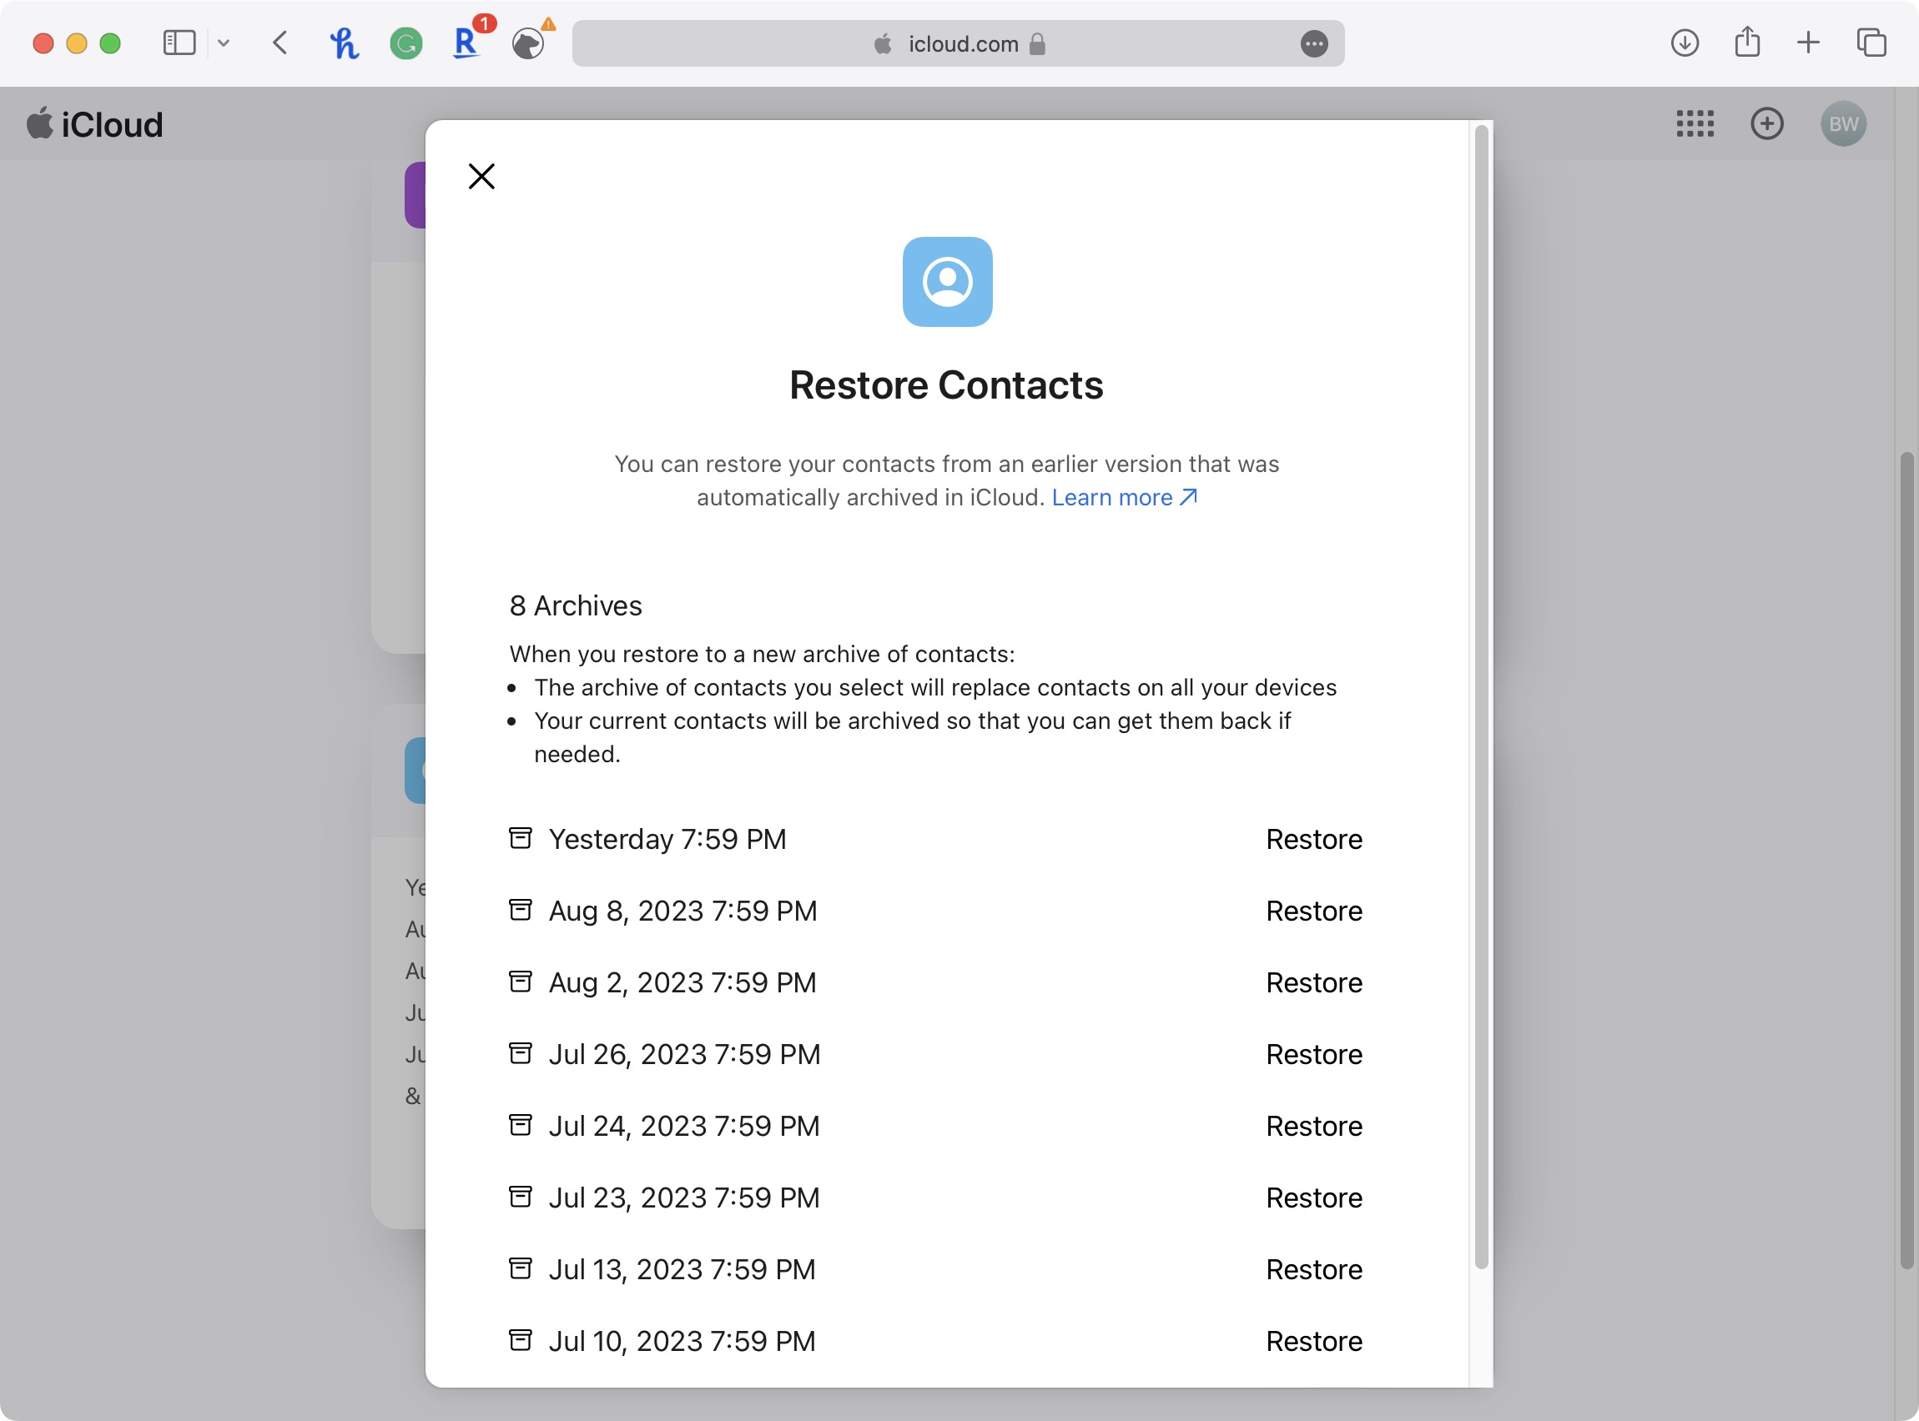Restore the Aug 8, 2023 archive
Screen dimensions: 1919x1421
(1313, 911)
